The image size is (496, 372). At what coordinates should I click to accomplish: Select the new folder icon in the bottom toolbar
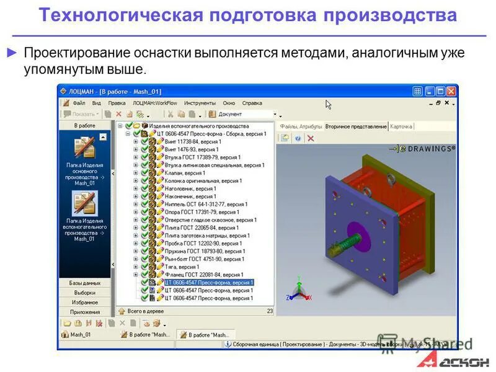[67, 323]
